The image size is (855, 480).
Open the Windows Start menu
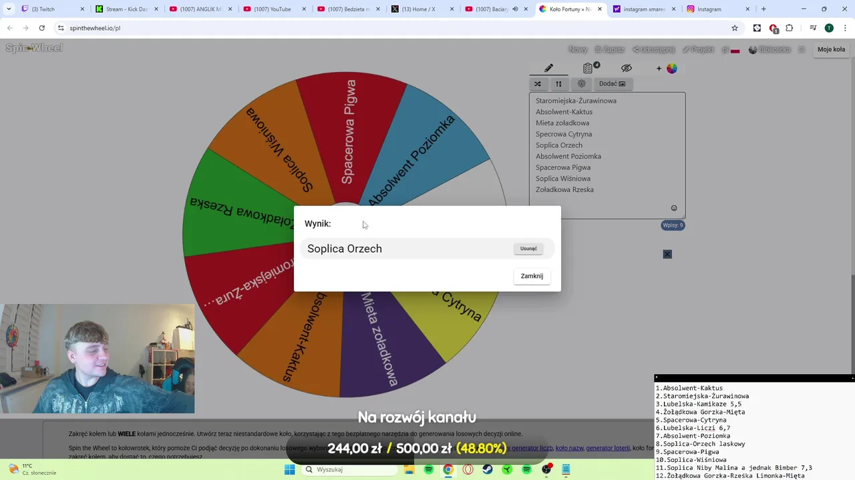pos(289,469)
